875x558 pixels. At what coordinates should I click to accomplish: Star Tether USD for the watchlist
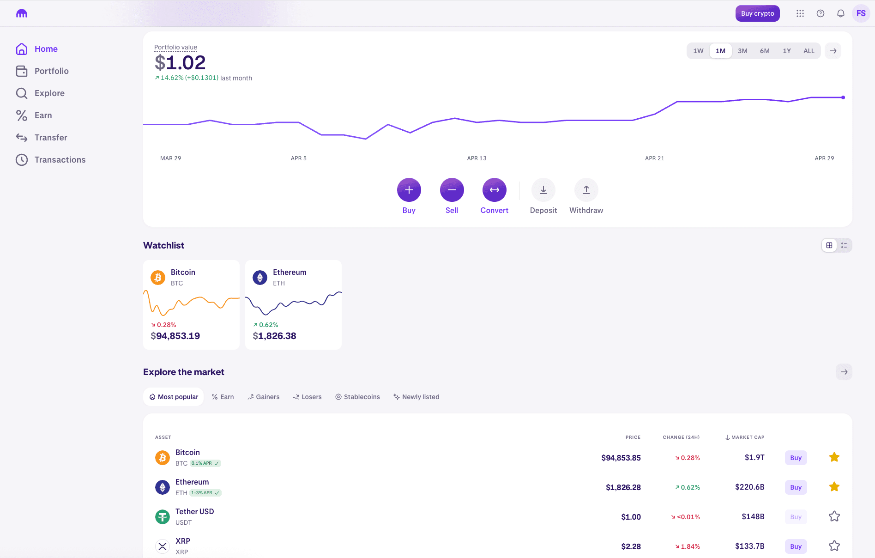tap(834, 516)
